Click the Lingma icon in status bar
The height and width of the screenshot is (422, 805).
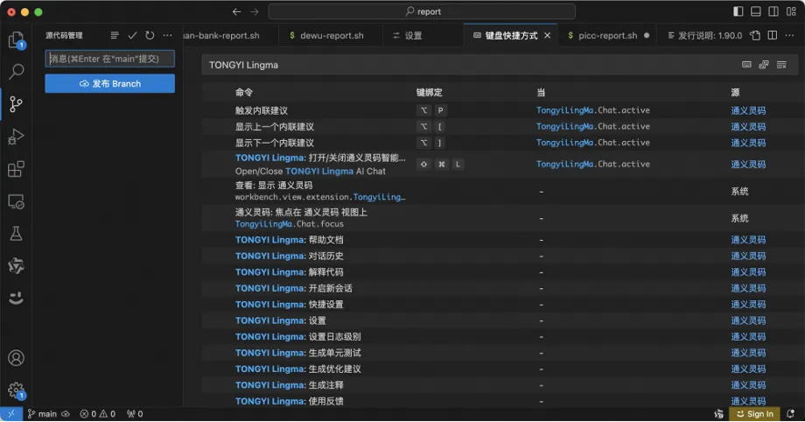718,414
